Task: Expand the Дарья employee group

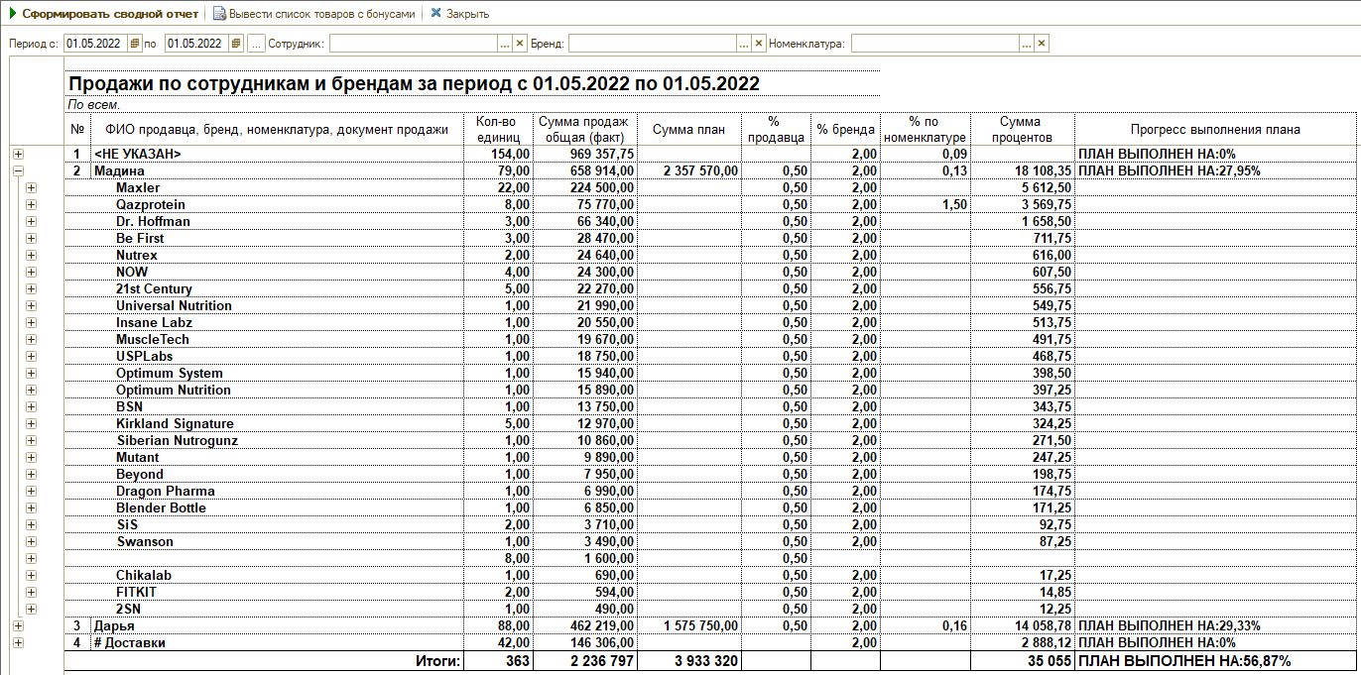Action: point(18,626)
